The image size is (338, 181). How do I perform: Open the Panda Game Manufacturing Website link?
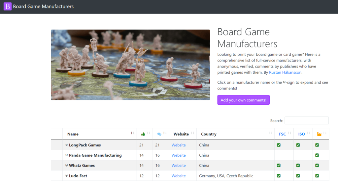pyautogui.click(x=179, y=155)
